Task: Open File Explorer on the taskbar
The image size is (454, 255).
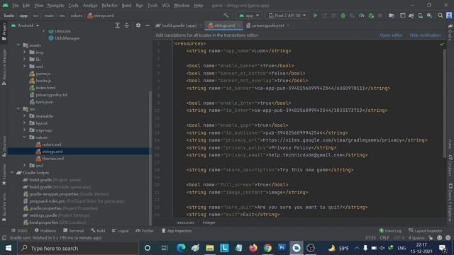Action: tap(210, 248)
